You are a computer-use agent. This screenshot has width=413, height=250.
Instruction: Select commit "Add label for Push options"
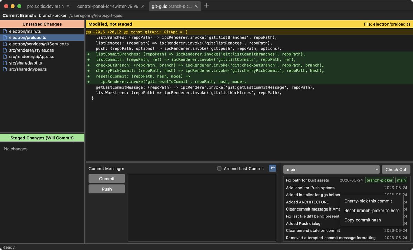point(347,187)
